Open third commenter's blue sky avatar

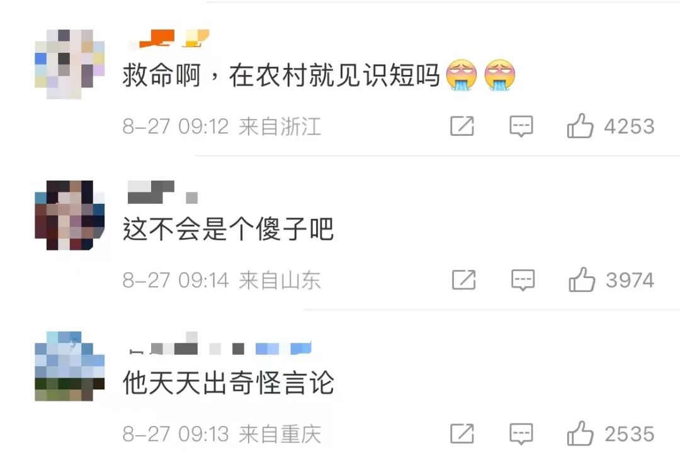pos(69,366)
